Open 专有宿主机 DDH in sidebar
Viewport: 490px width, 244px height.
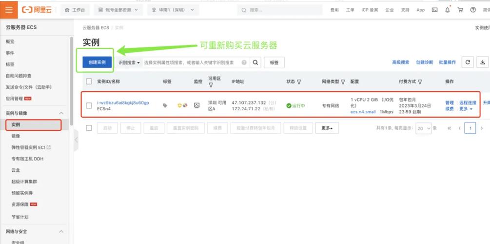(x=27, y=159)
